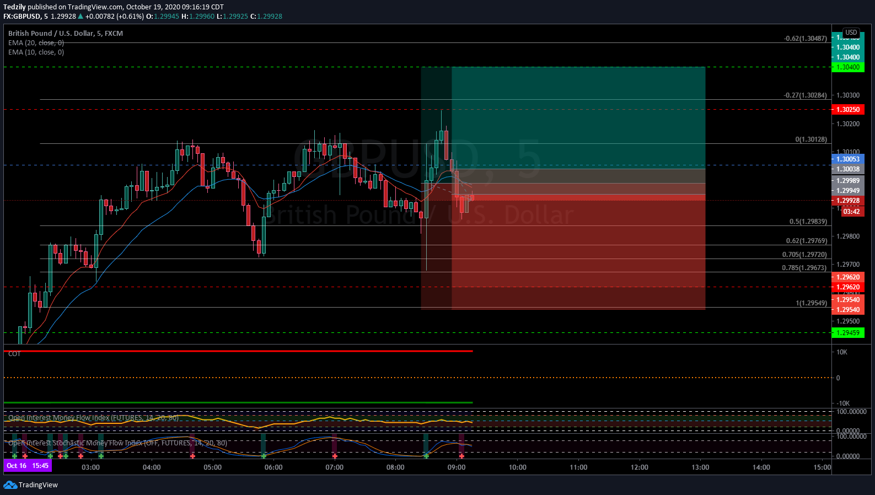Select the 0.5(1.29839) Fibonacci level label

click(x=808, y=222)
